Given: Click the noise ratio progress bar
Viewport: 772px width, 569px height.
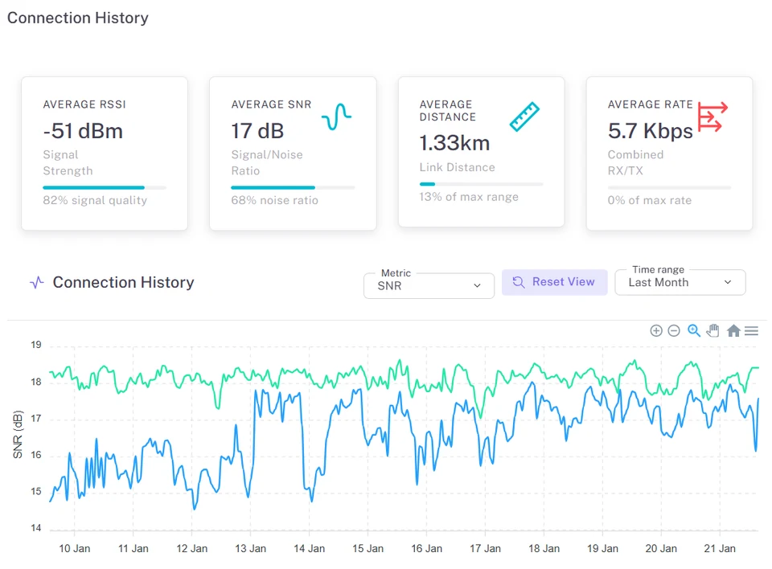Looking at the screenshot, I should [293, 187].
